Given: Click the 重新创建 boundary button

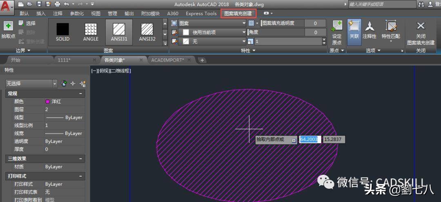Looking at the screenshot, I should pos(31,42).
